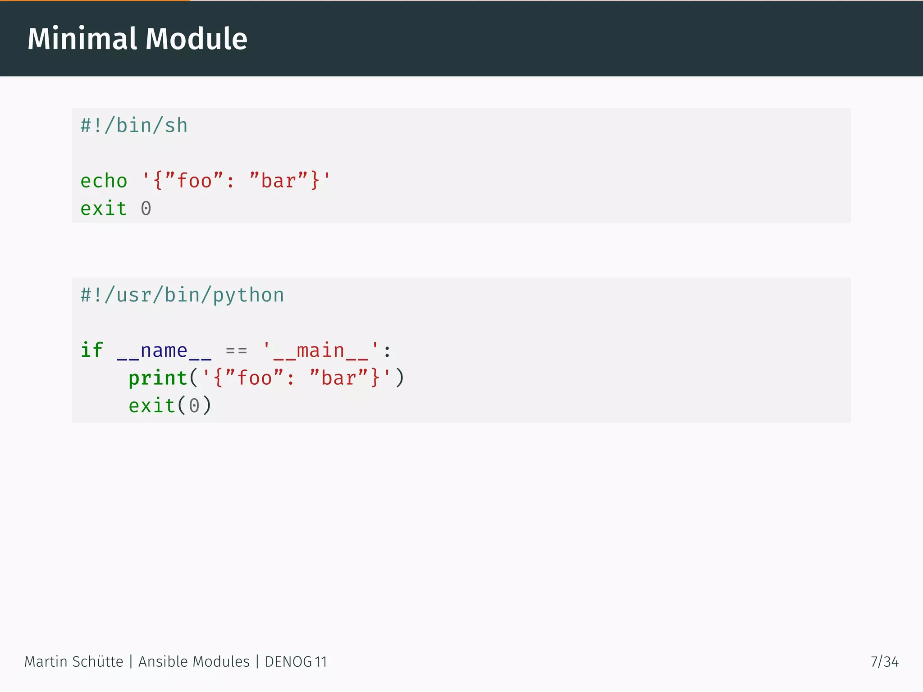The height and width of the screenshot is (692, 923).
Task: Click the page number '7/34'
Action: (x=884, y=661)
